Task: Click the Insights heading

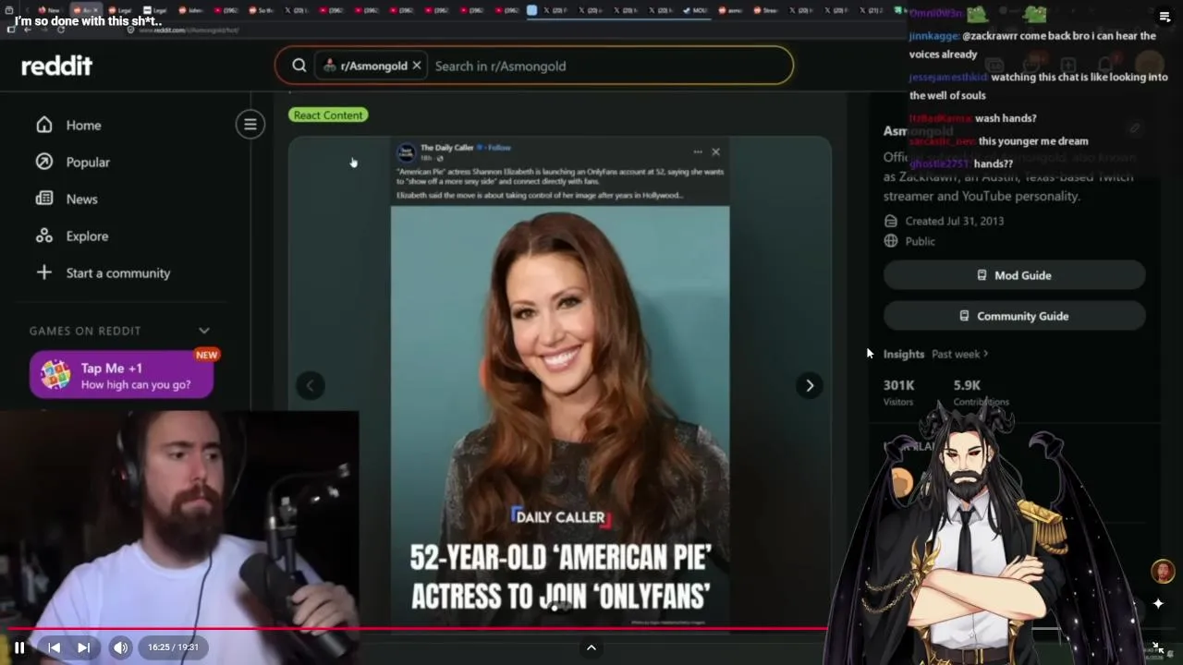Action: pos(903,354)
